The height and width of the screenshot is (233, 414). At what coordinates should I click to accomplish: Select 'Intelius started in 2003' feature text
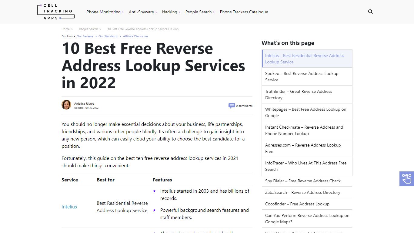click(205, 194)
